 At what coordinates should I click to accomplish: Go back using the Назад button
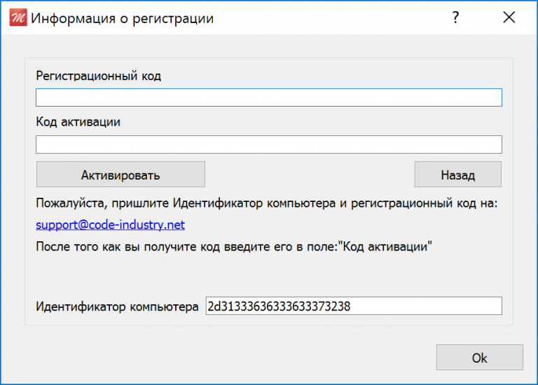click(x=457, y=175)
